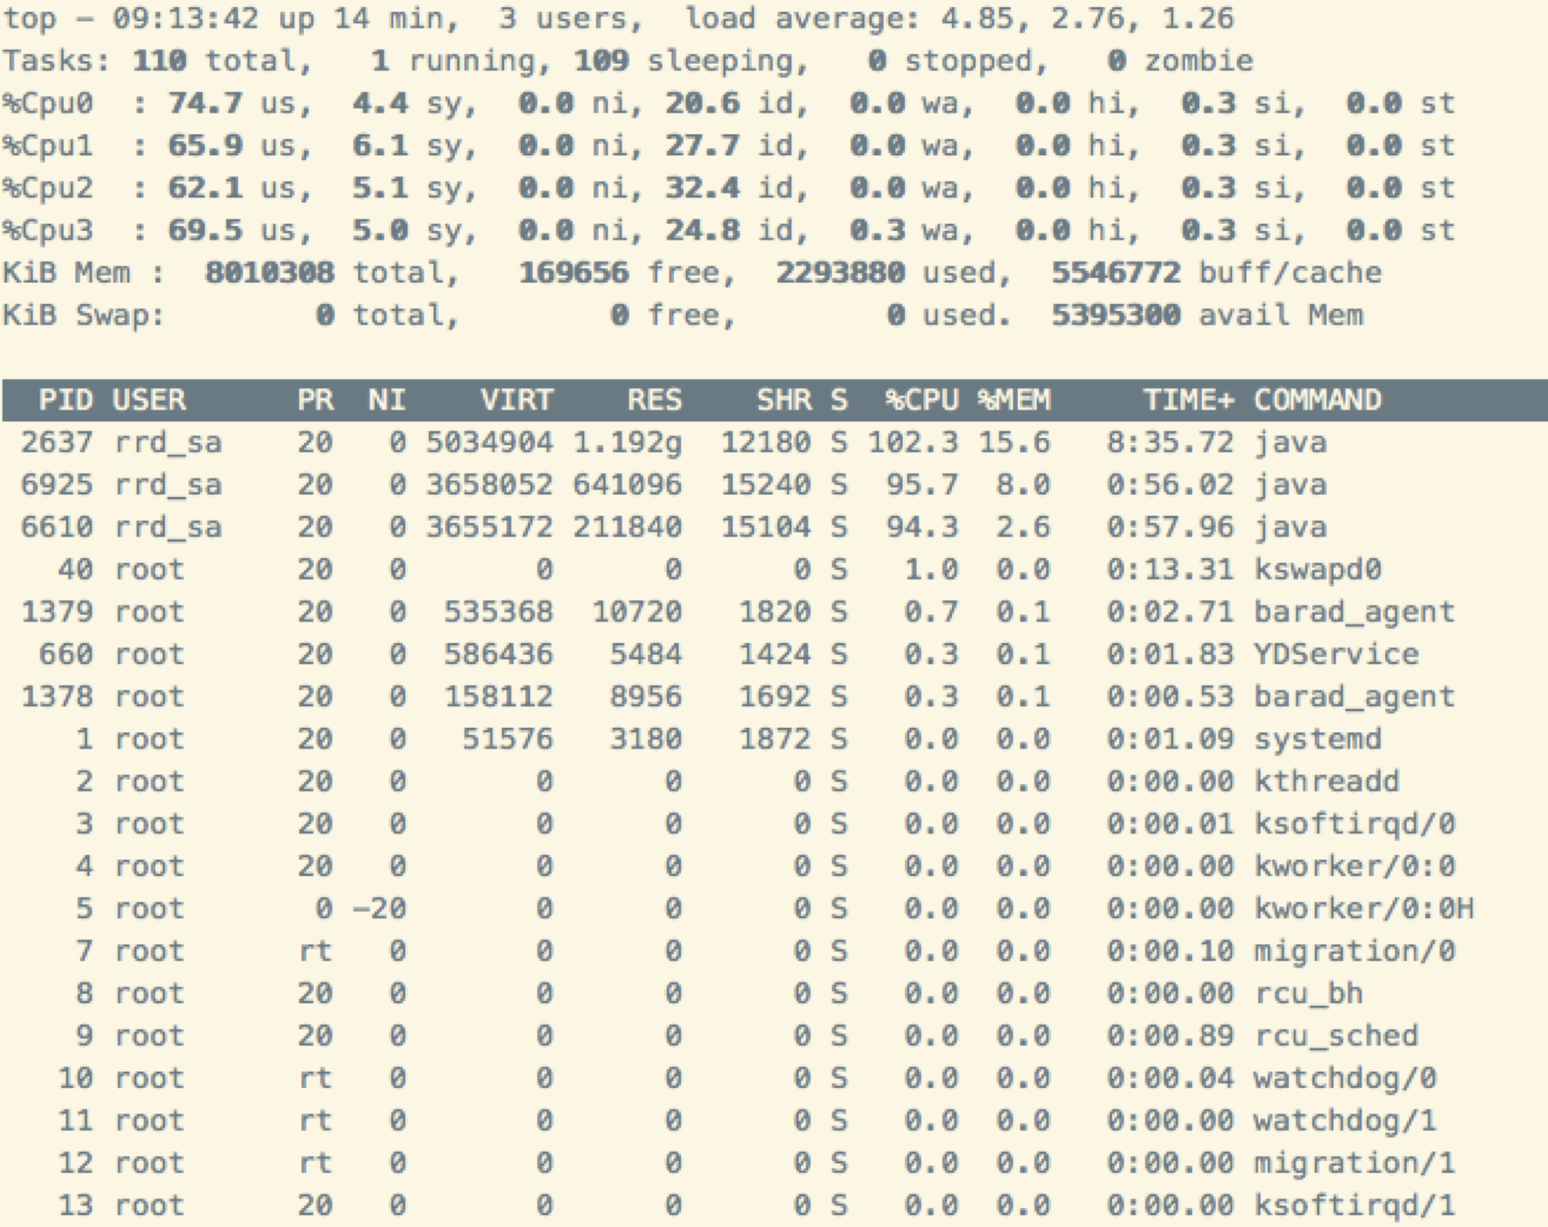Screen dimensions: 1548x1227
Task: Click the kswapd0 process name
Action: pyautogui.click(x=1317, y=570)
